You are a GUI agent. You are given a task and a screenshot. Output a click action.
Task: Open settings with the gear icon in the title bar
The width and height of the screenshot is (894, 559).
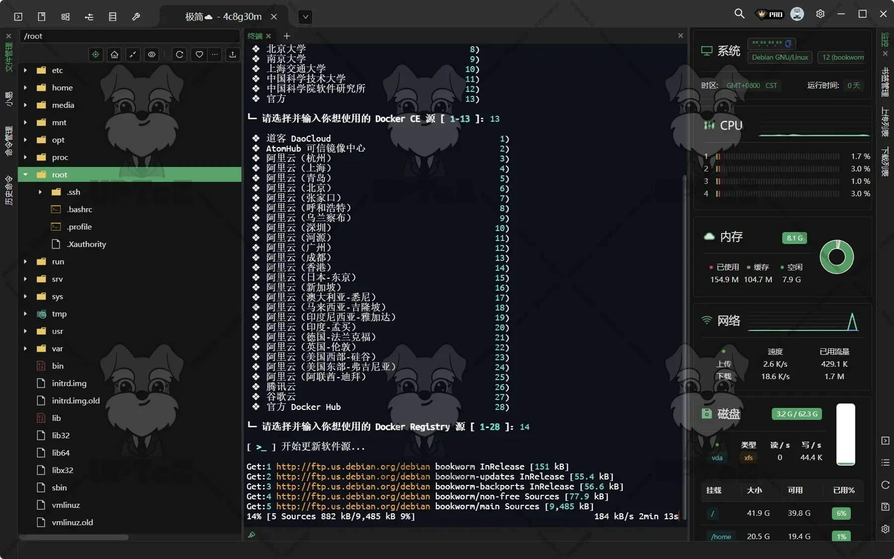(x=820, y=14)
